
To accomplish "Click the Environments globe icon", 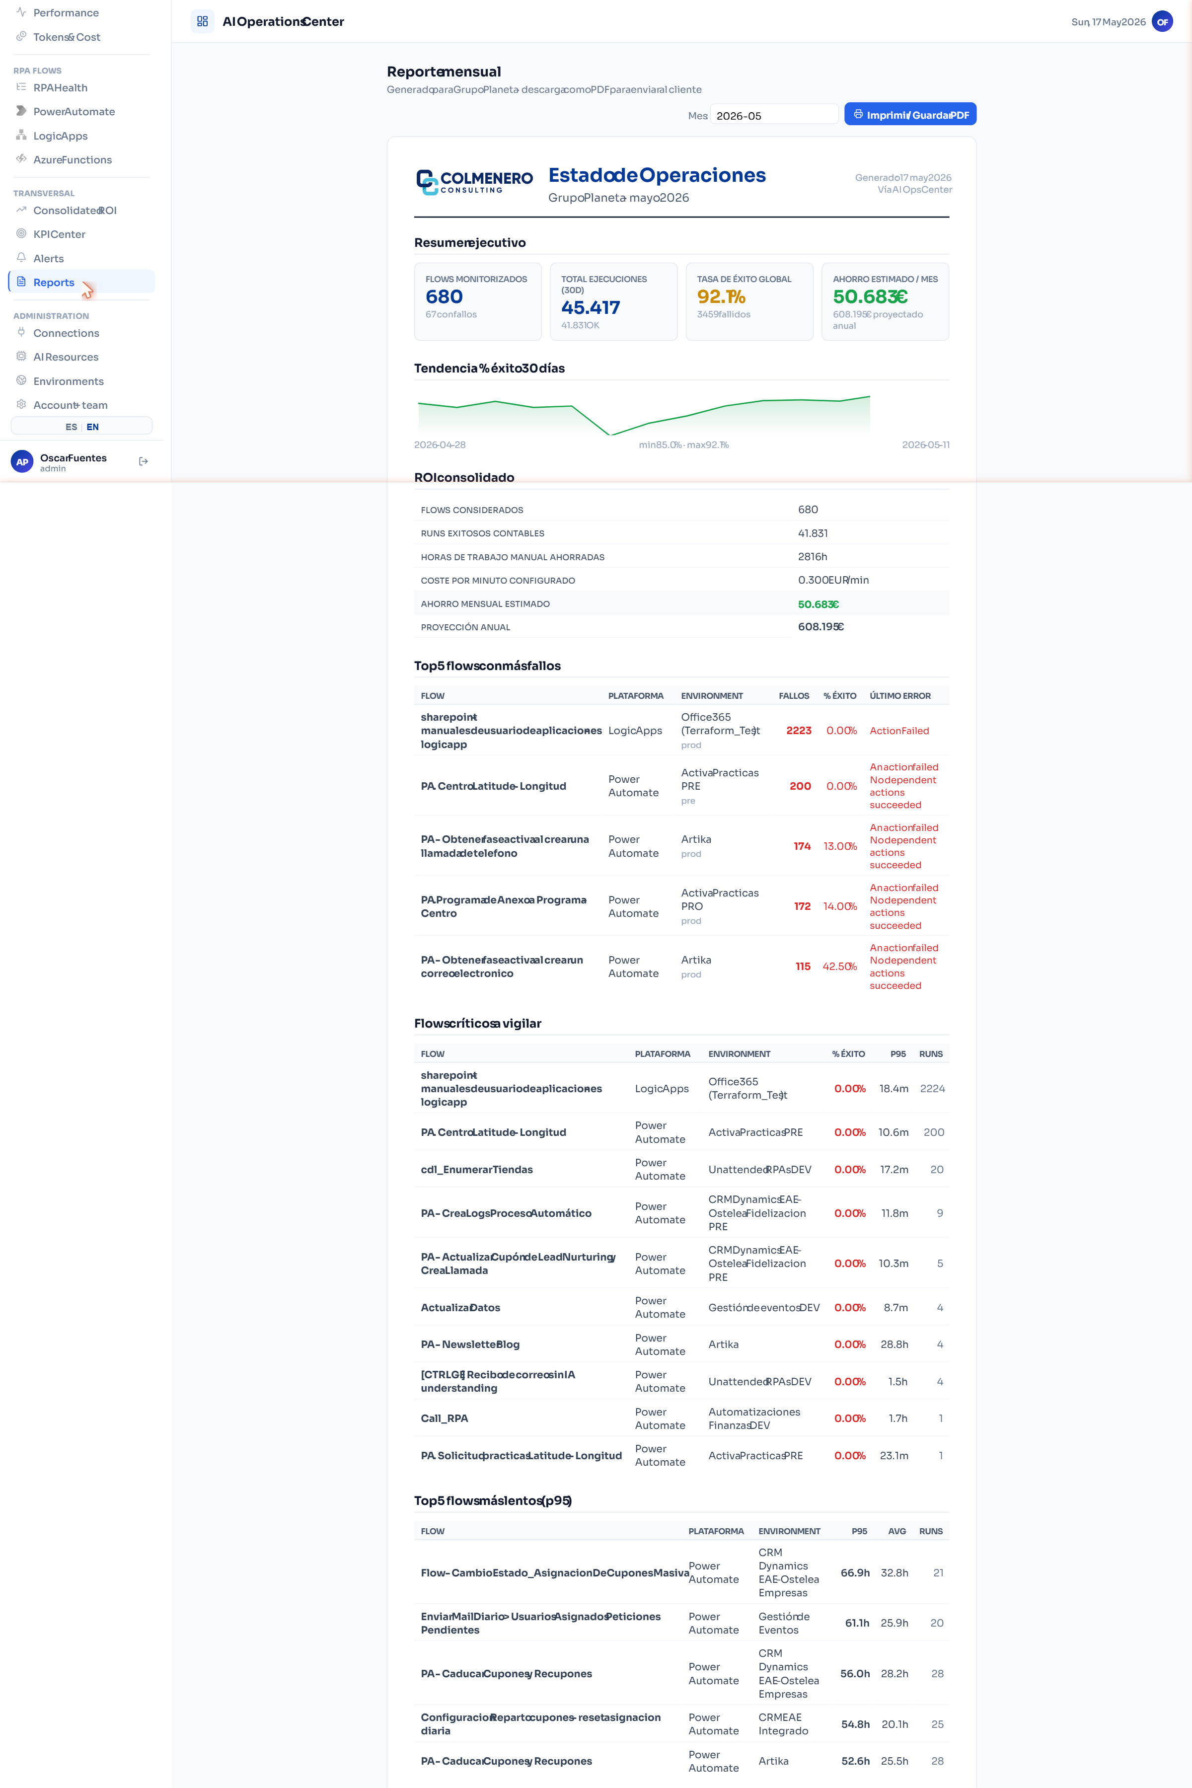I will (21, 380).
